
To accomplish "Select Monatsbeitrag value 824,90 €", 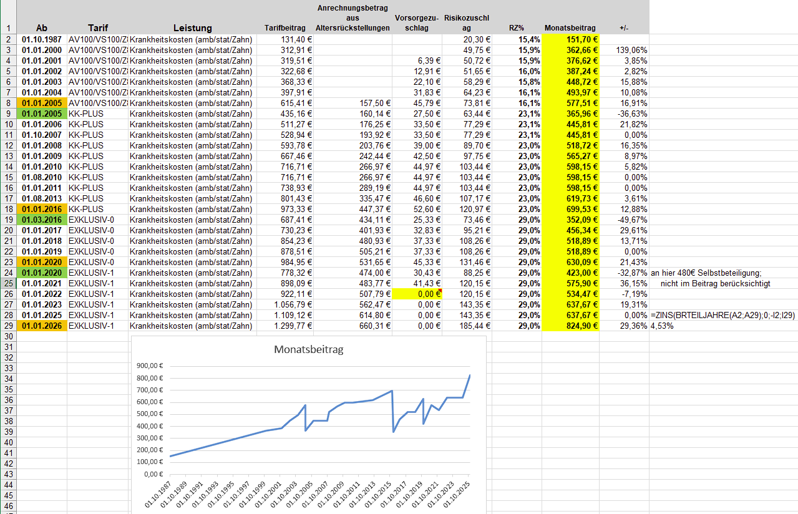I will click(x=570, y=326).
